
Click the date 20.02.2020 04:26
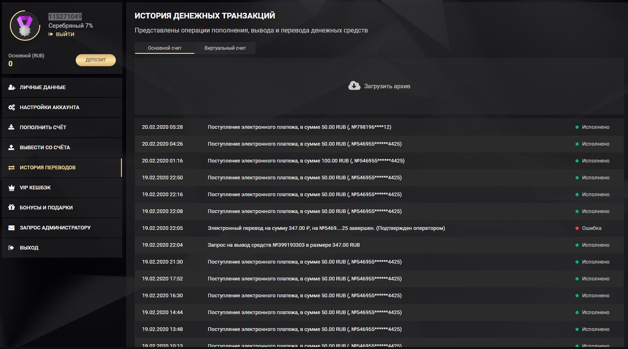[x=162, y=144]
